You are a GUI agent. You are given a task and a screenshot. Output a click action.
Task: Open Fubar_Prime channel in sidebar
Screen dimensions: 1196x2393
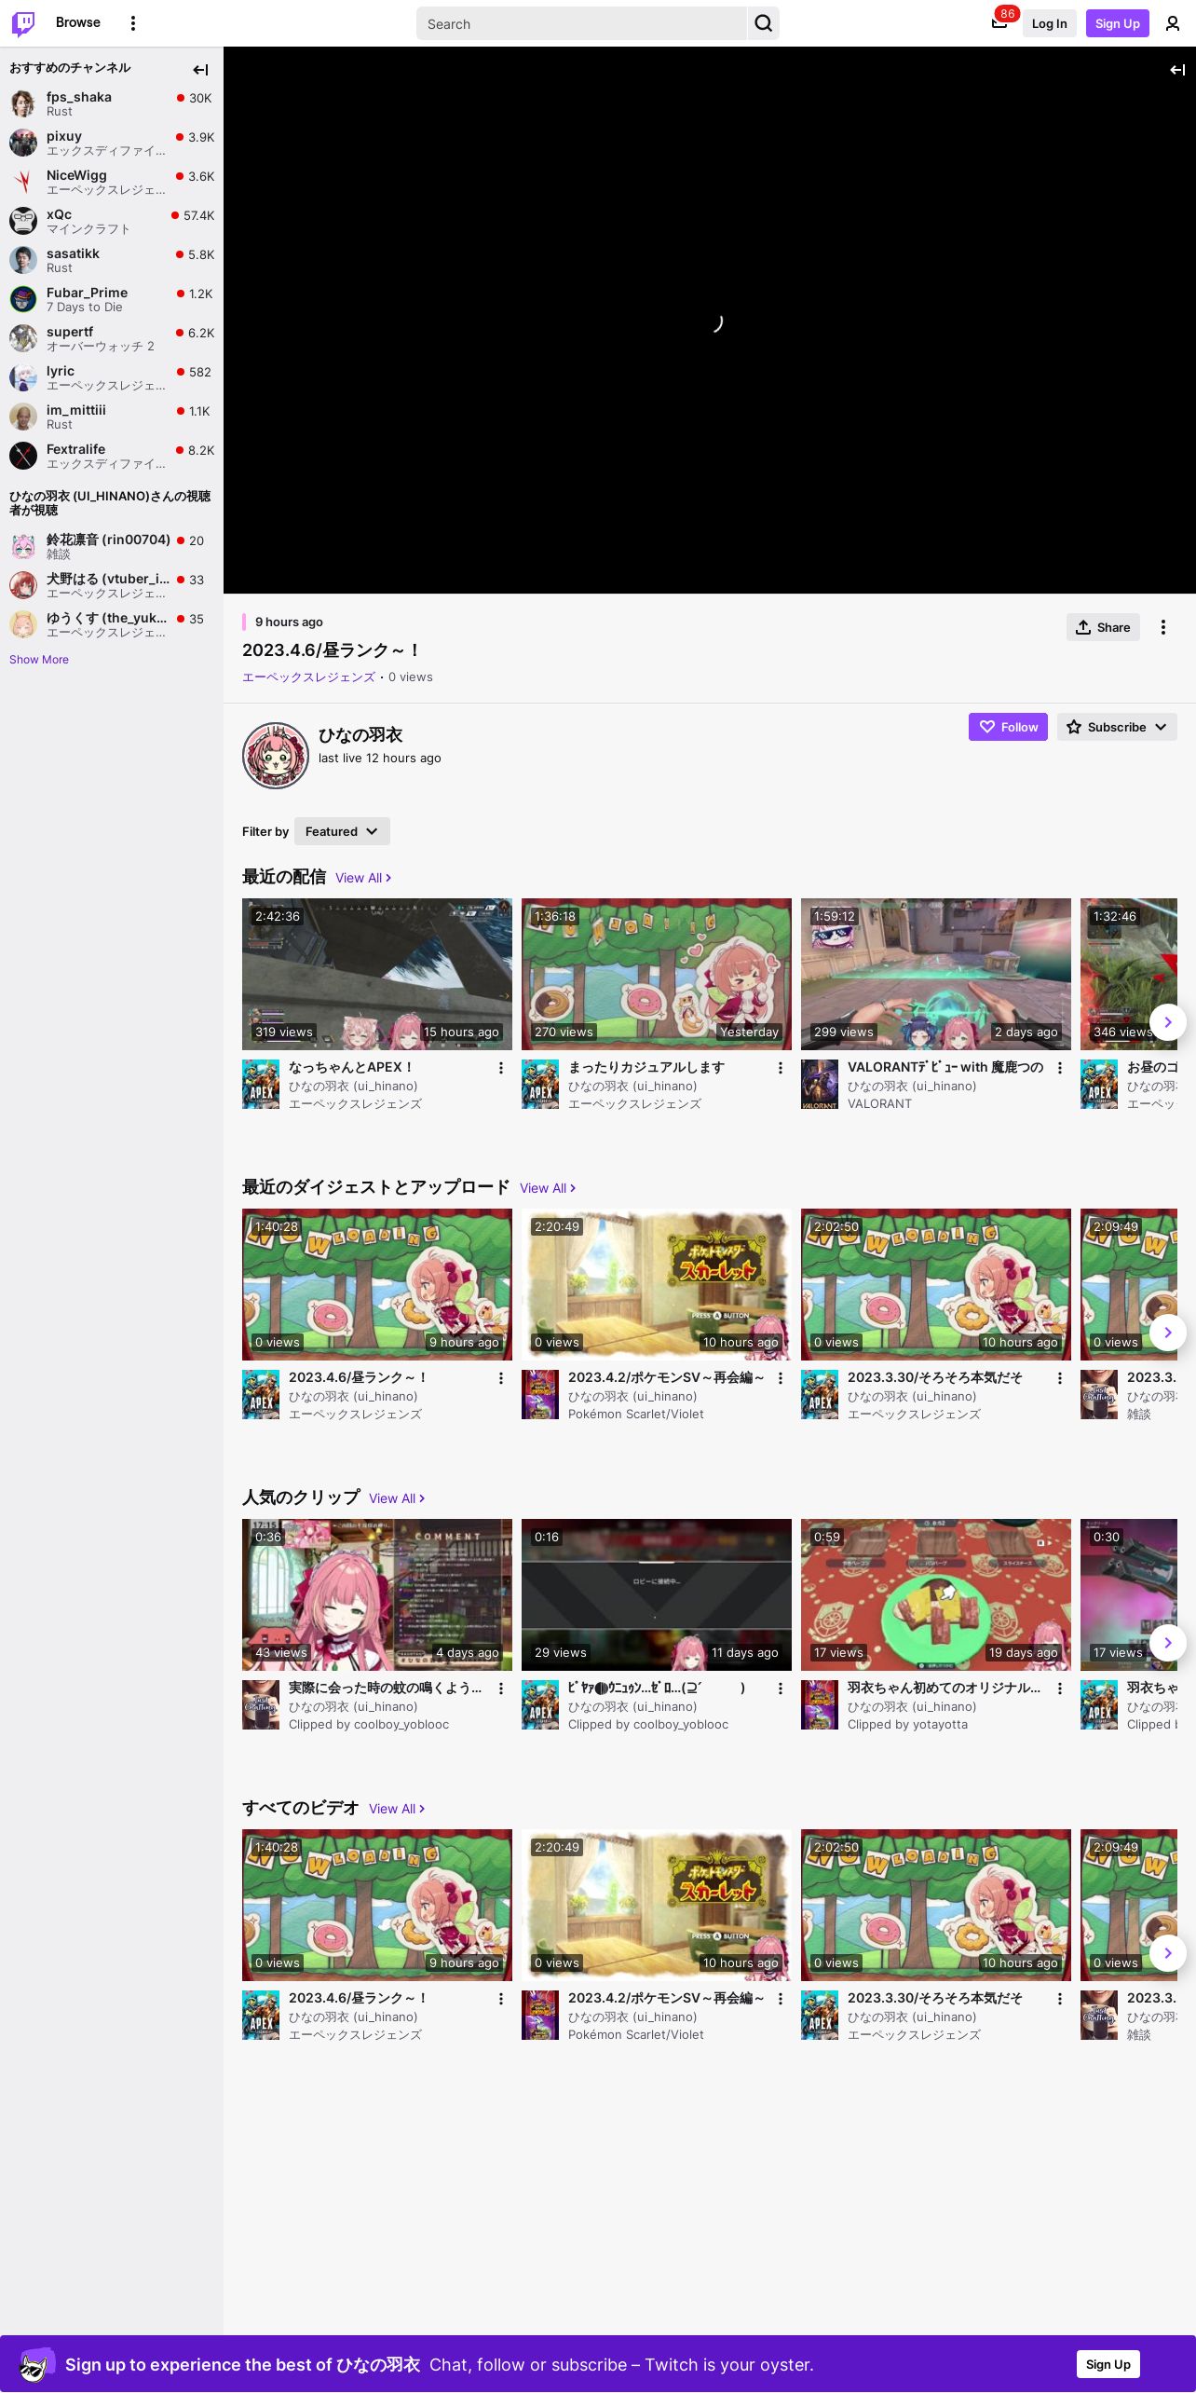[112, 299]
